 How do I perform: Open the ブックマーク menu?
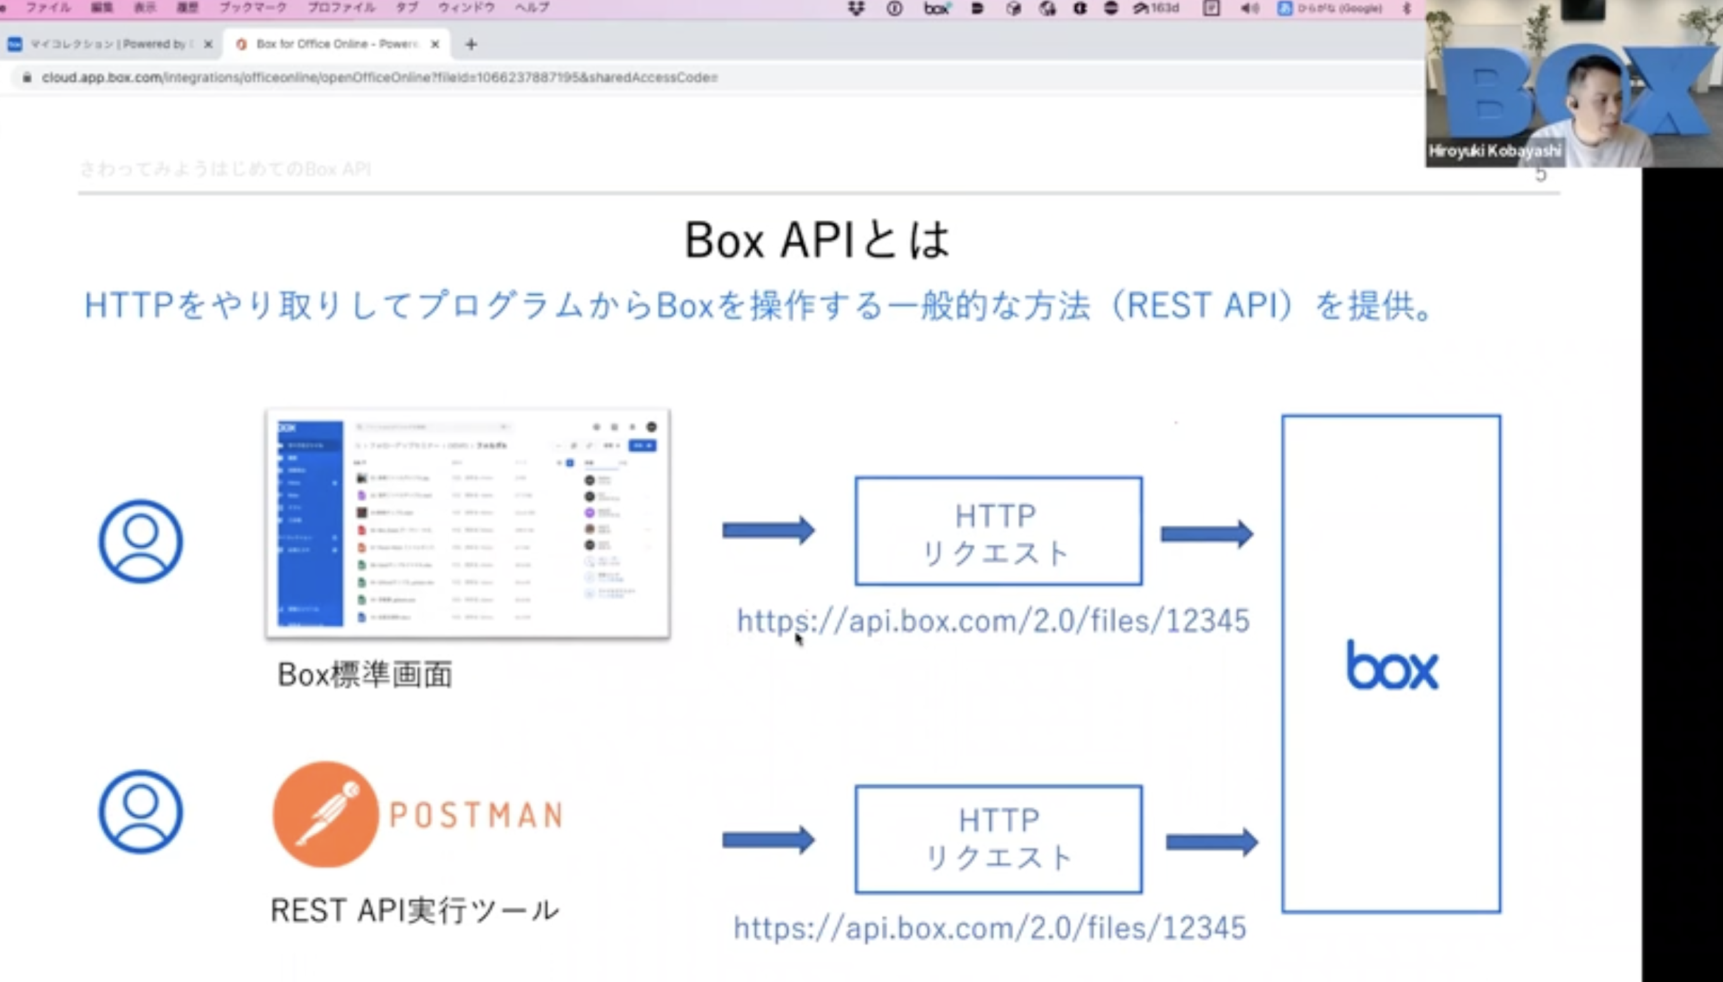click(253, 8)
